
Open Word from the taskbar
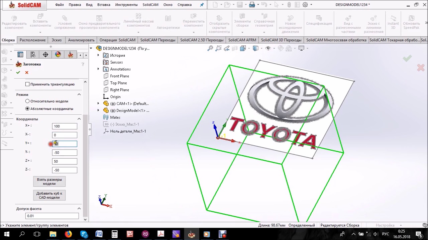point(99,234)
